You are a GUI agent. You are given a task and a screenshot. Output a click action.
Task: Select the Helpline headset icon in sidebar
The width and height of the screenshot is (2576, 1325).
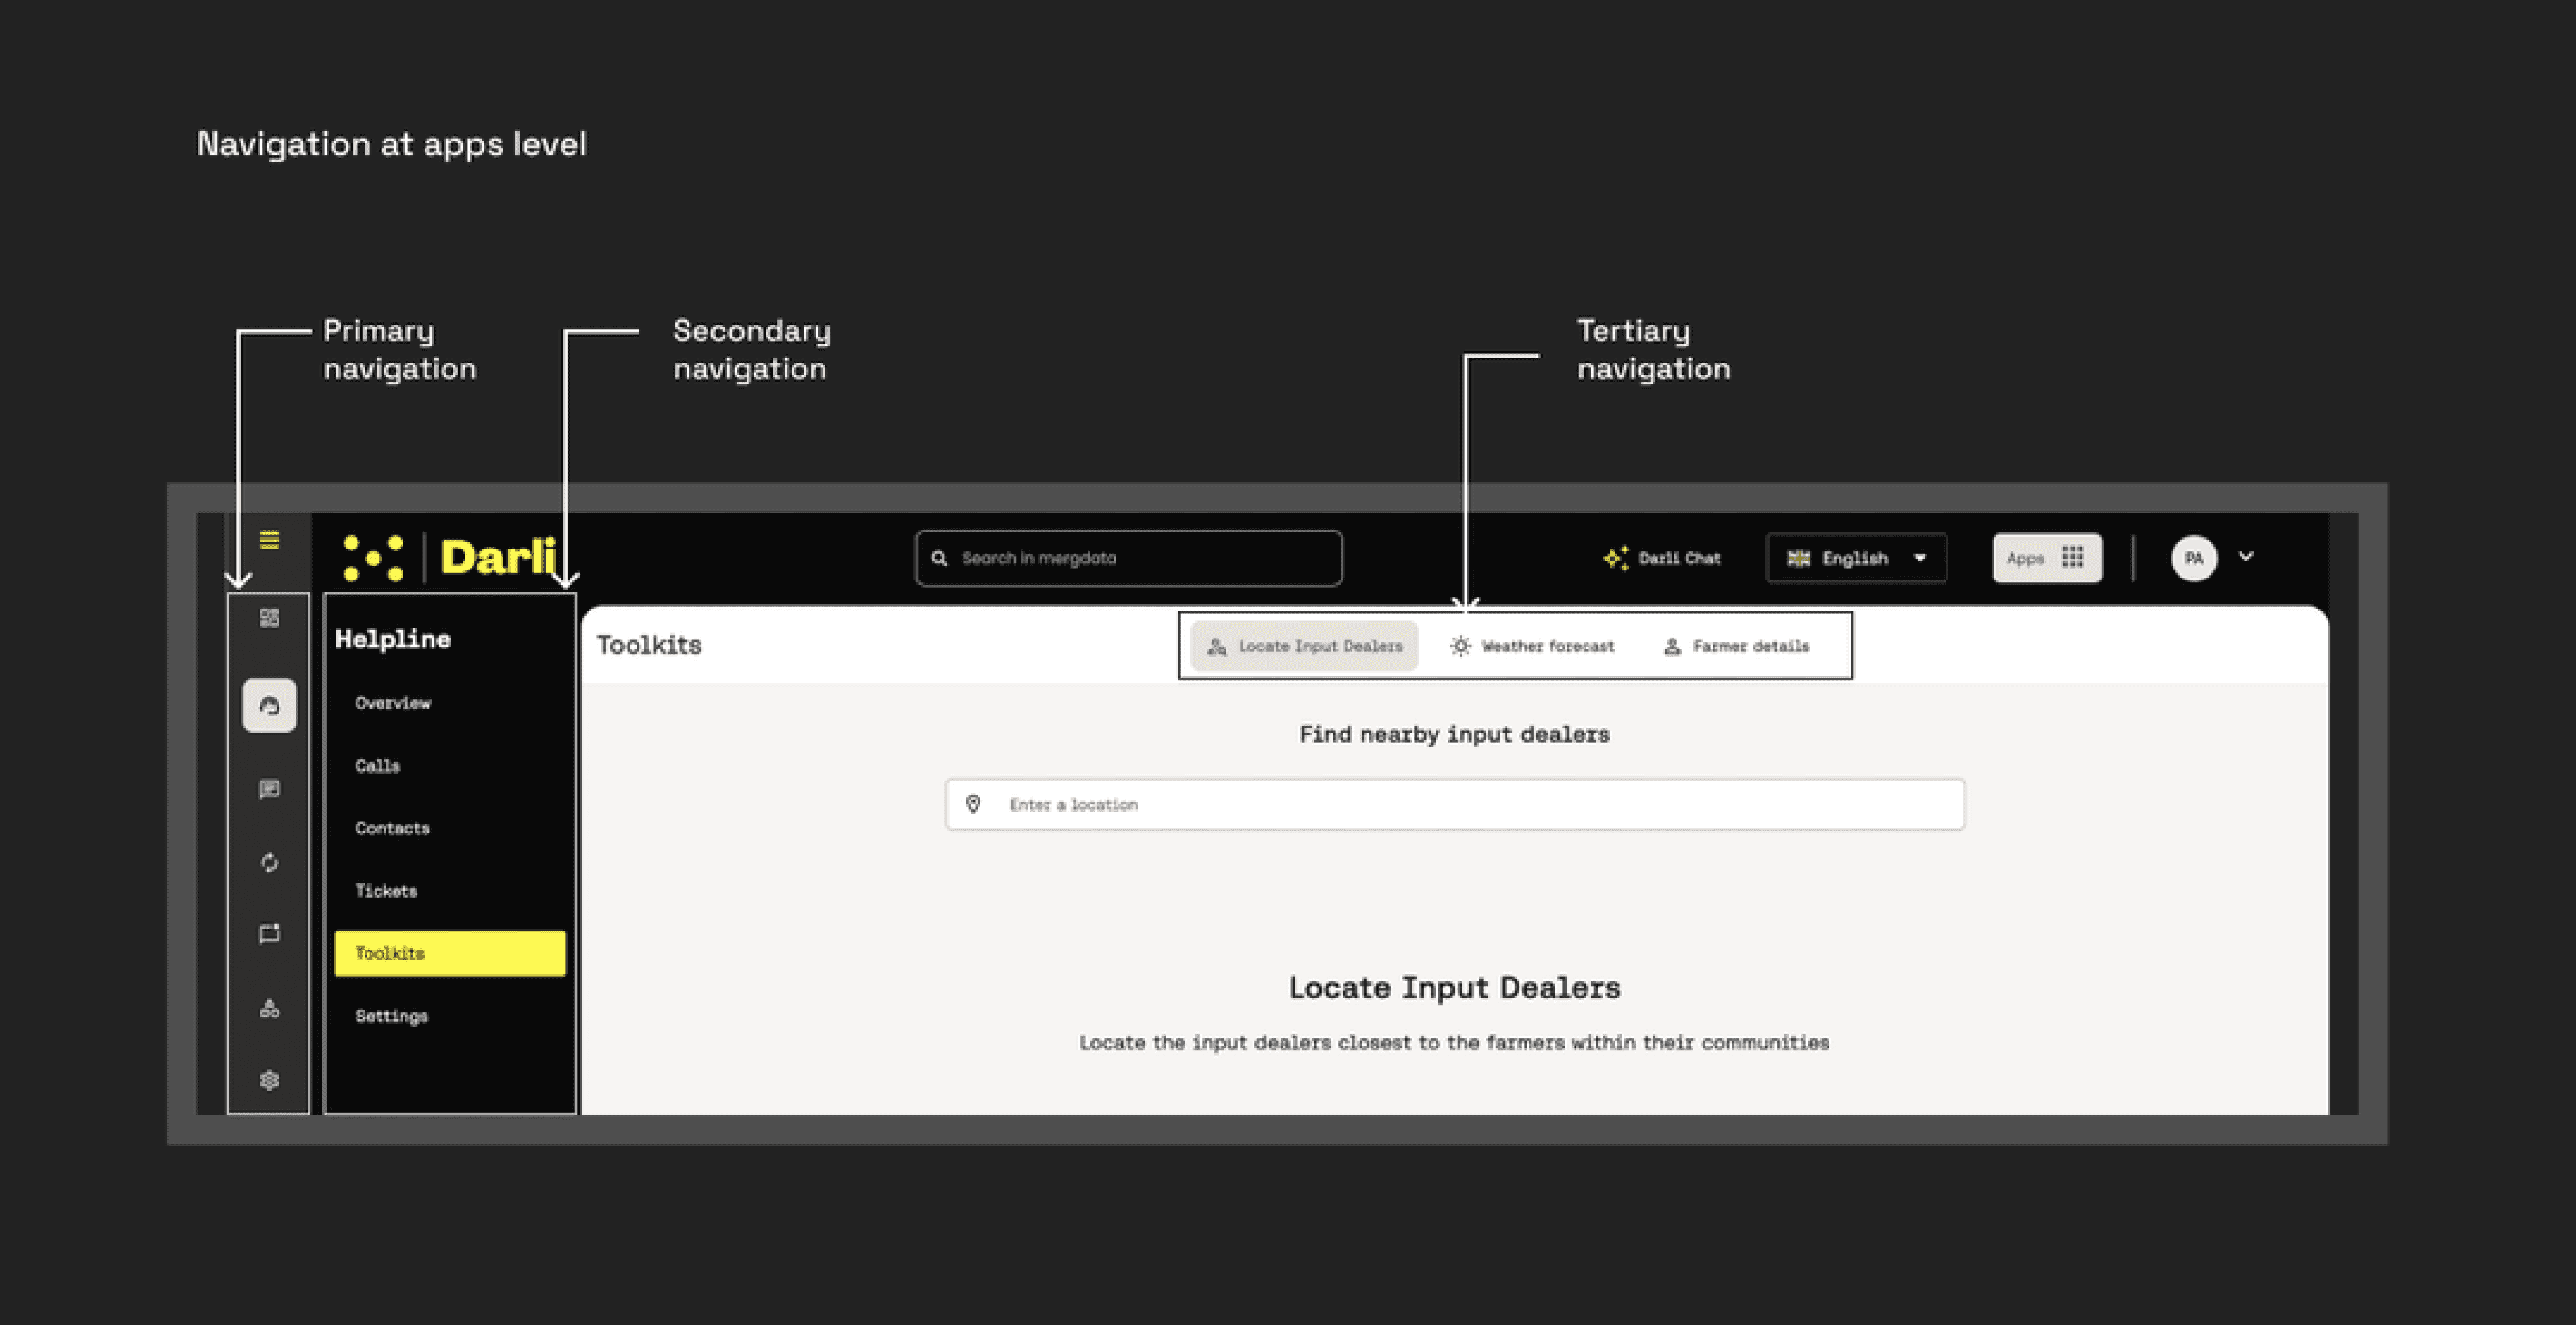click(269, 706)
